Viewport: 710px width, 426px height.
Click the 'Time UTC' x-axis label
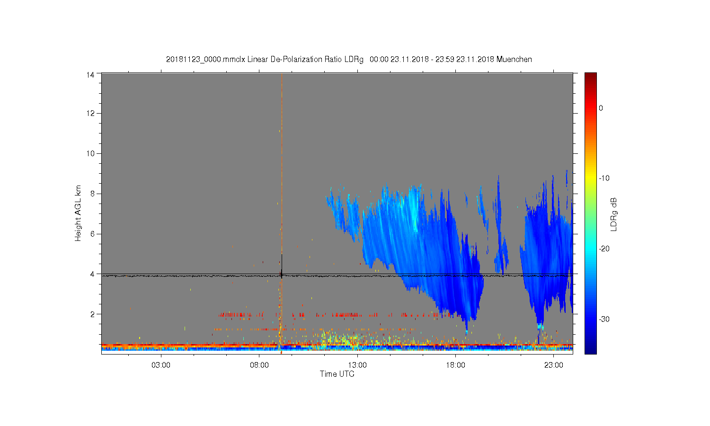[x=337, y=374]
